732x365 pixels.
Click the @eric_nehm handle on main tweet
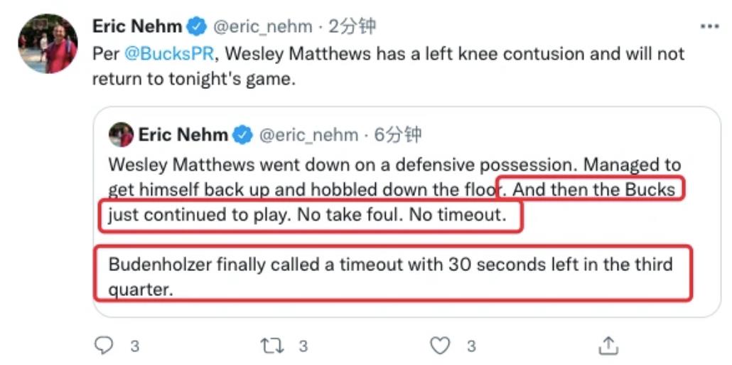click(263, 27)
